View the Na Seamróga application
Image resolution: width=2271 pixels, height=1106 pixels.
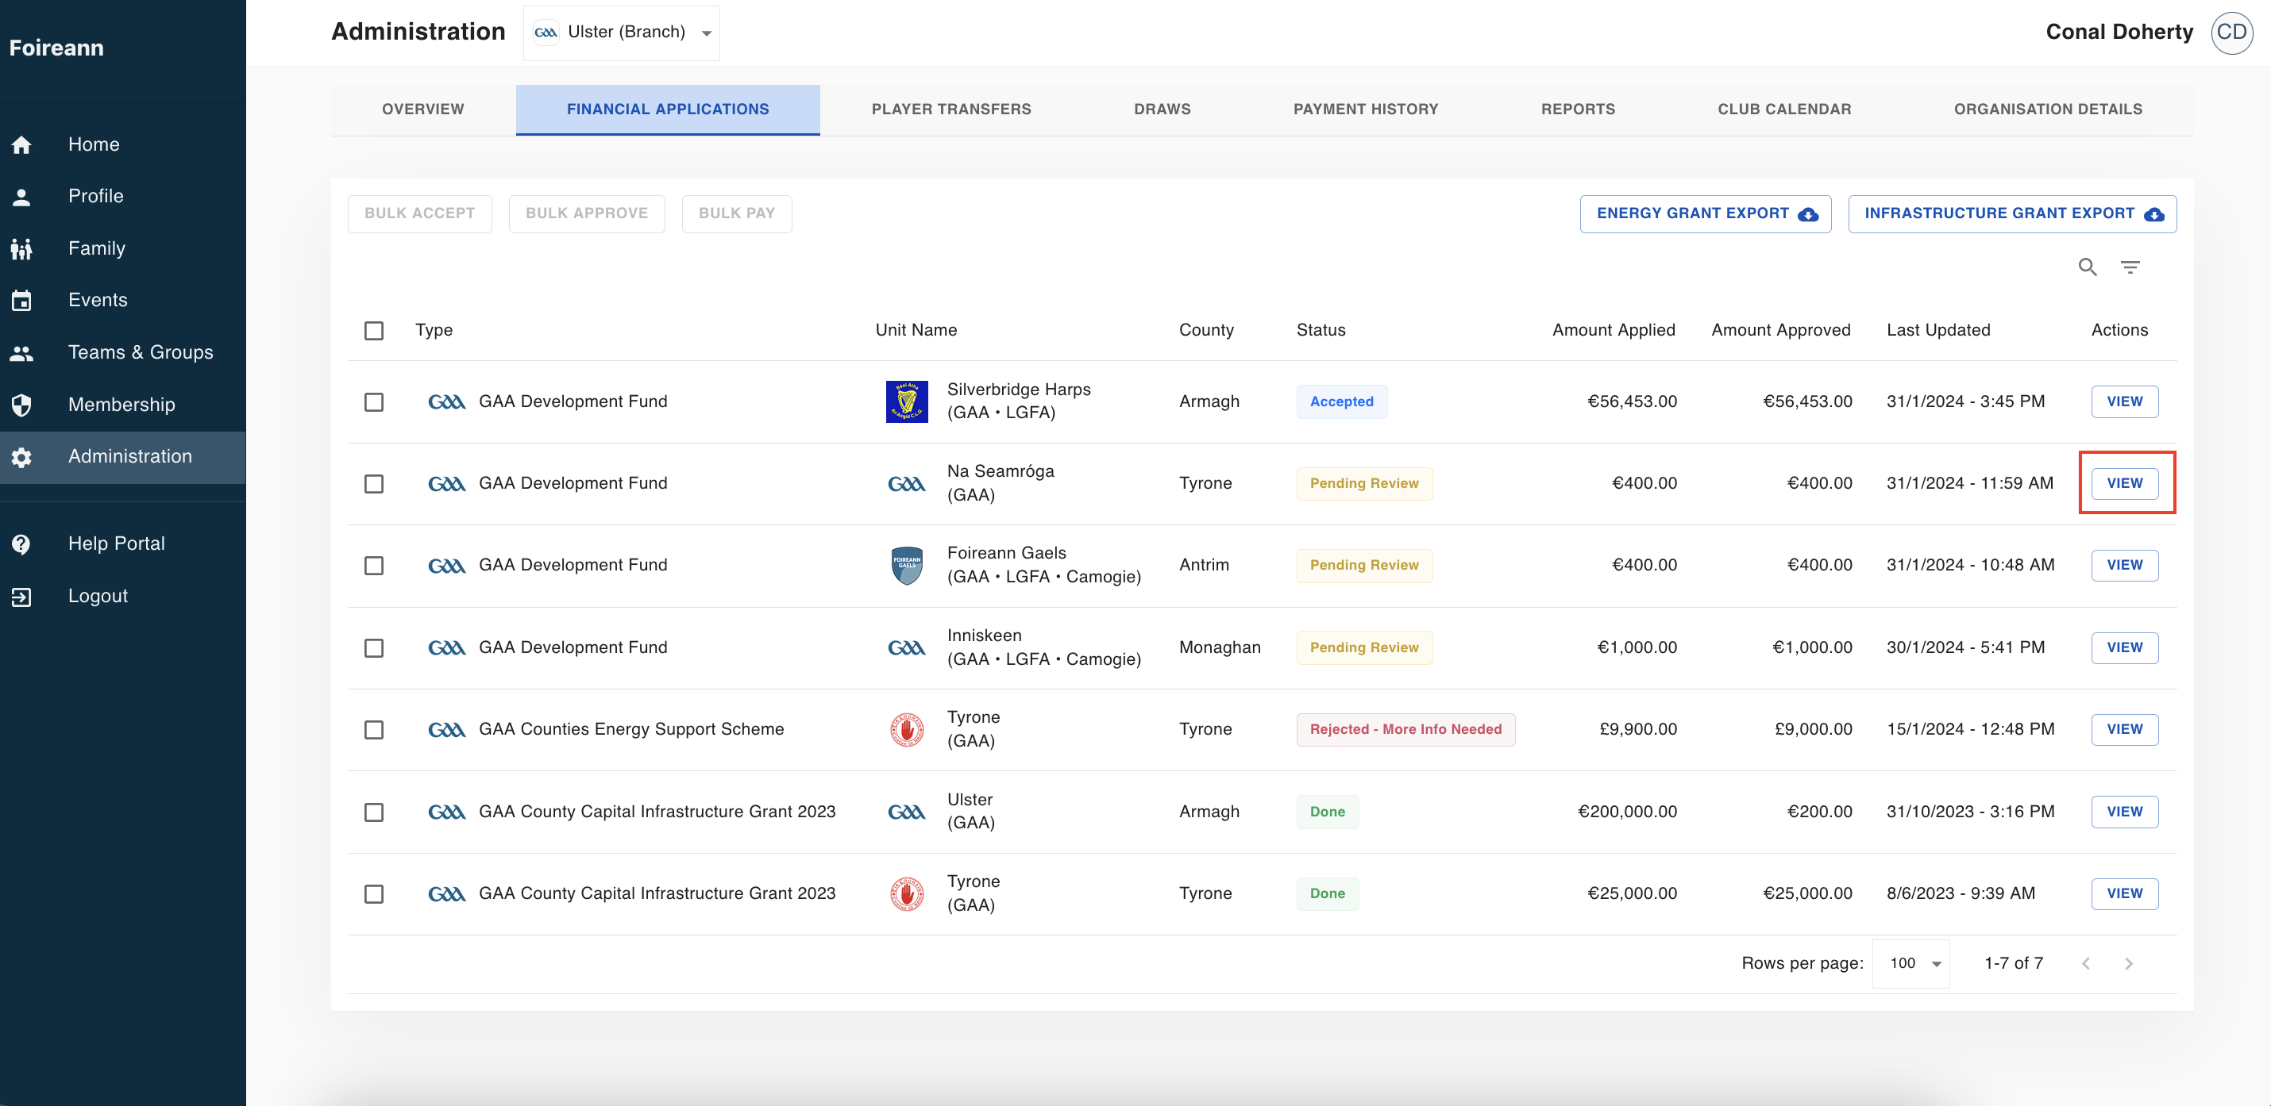pyautogui.click(x=2125, y=483)
